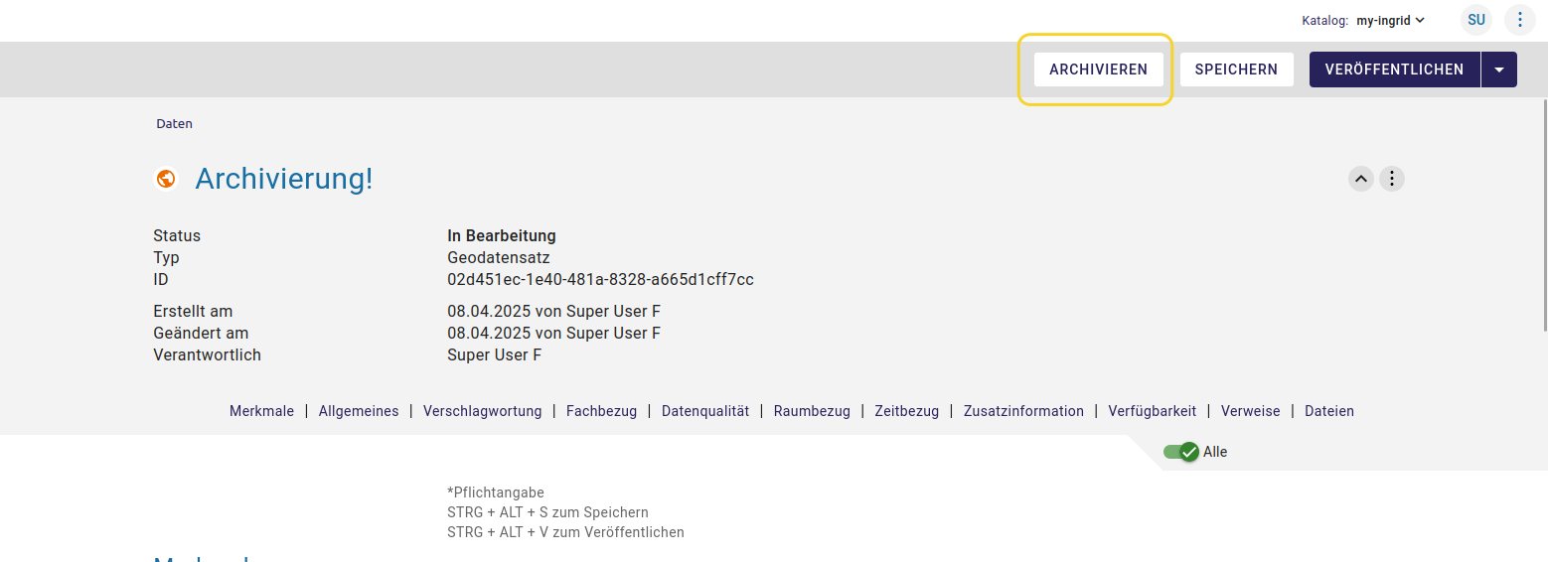Click the Veröffentlichen button

coord(1394,70)
